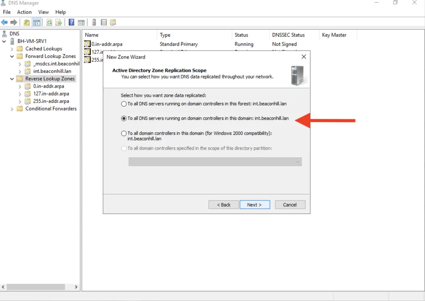Open the Help menu

pos(61,12)
